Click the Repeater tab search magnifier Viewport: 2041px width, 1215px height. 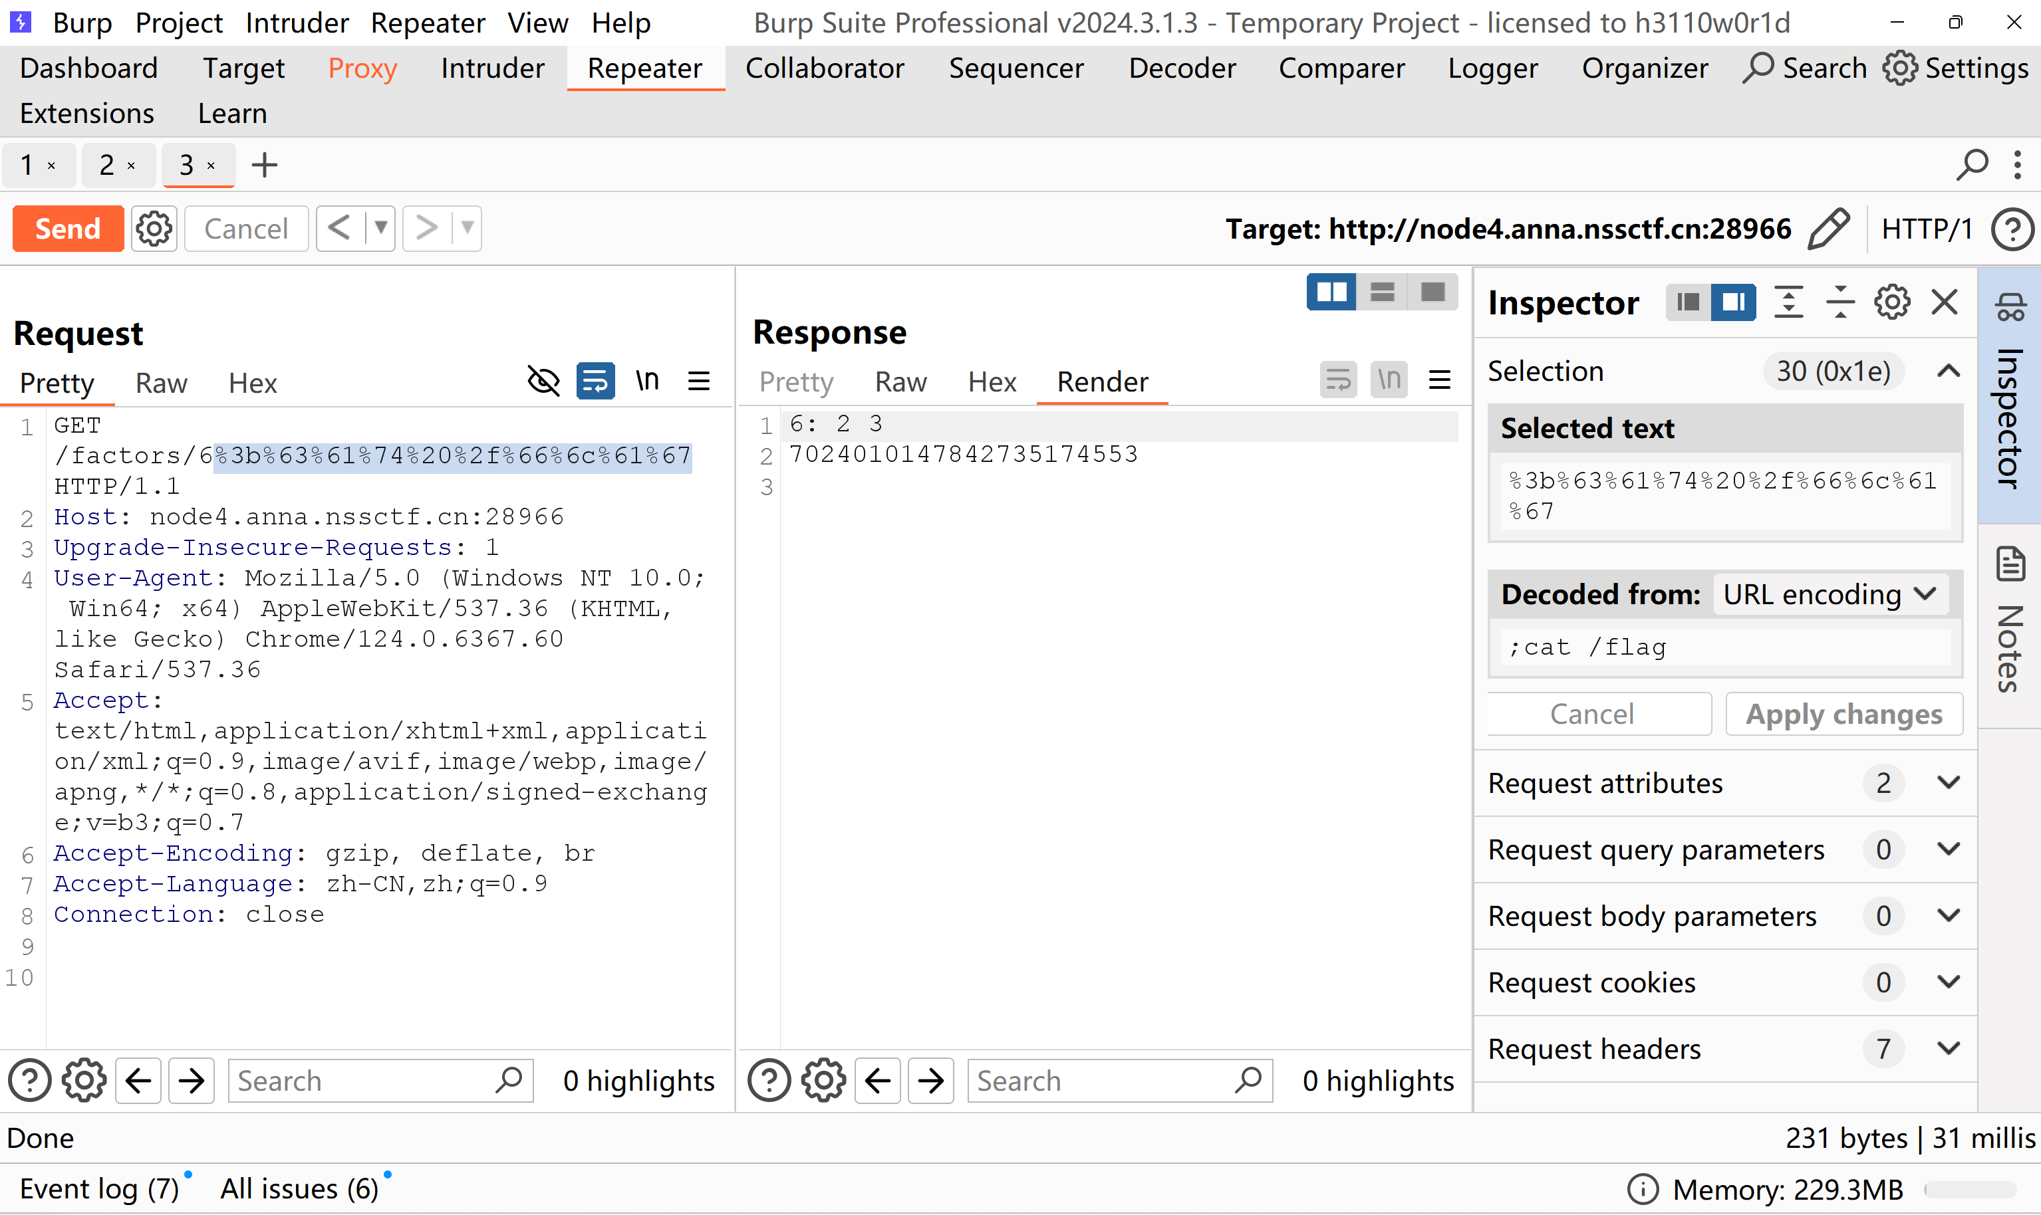[1973, 165]
